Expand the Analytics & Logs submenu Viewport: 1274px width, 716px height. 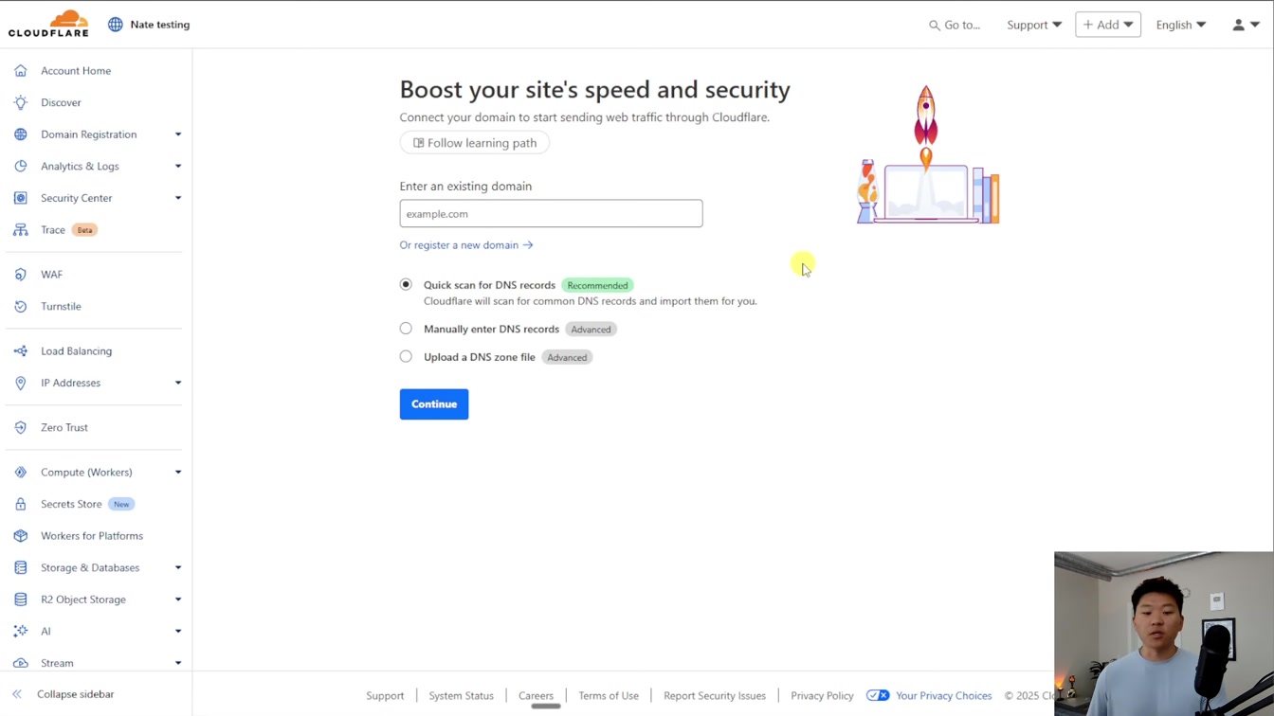point(177,166)
